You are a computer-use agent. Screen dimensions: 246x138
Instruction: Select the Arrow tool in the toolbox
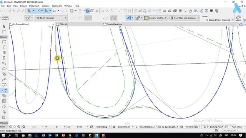click(x=4, y=26)
